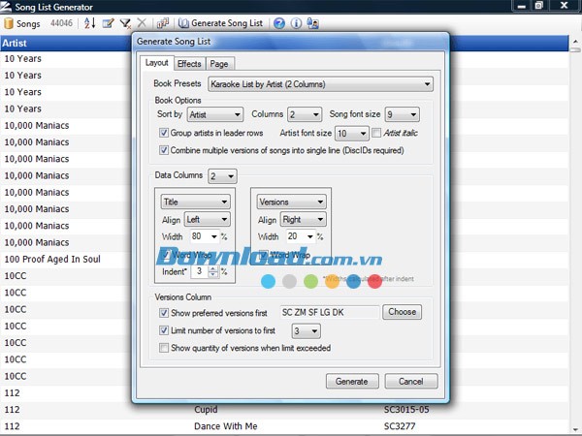Click the A-Z sort icon
Screen dimensions: 582x436
coord(89,22)
